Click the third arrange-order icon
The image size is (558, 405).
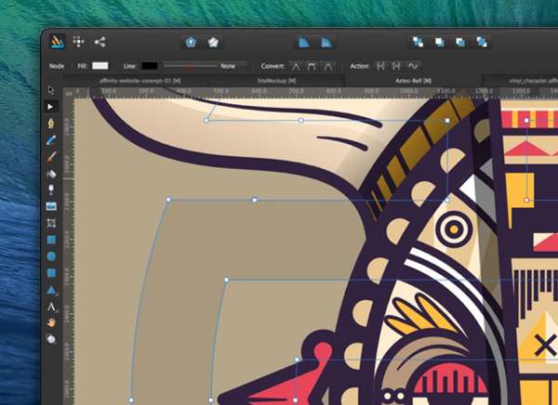click(x=460, y=42)
